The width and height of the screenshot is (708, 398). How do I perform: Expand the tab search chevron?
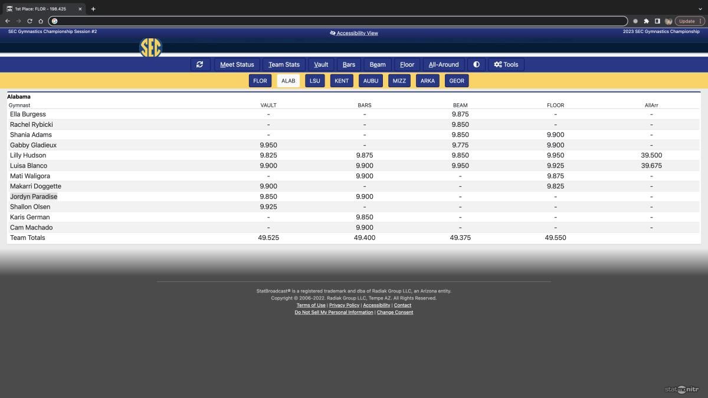coord(700,9)
